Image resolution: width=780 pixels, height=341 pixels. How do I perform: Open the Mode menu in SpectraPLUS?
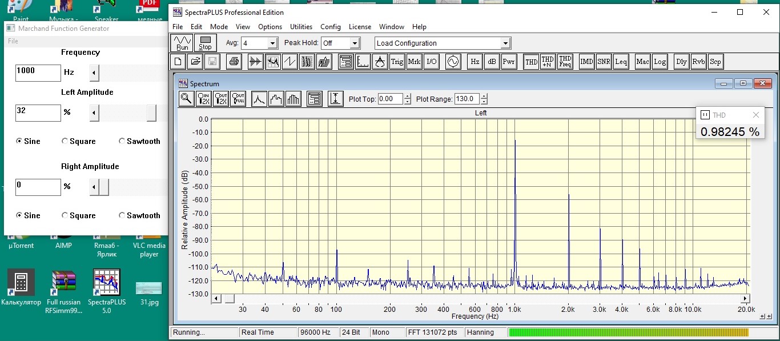pyautogui.click(x=219, y=27)
